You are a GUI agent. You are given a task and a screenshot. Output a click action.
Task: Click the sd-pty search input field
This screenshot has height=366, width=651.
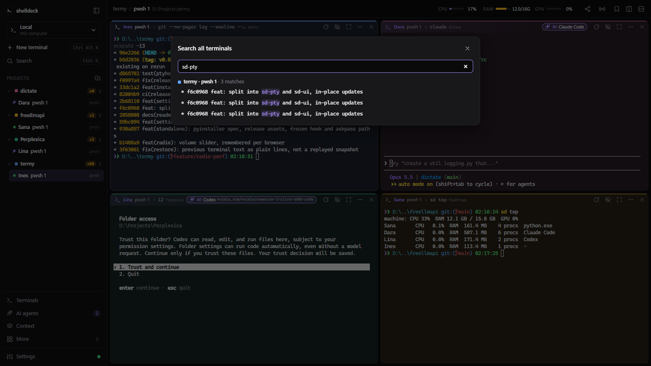[325, 66]
